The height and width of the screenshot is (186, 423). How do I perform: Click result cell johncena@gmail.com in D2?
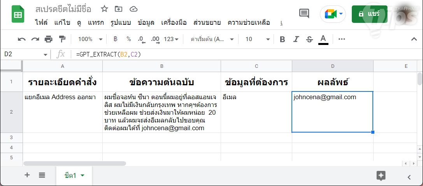pos(332,112)
